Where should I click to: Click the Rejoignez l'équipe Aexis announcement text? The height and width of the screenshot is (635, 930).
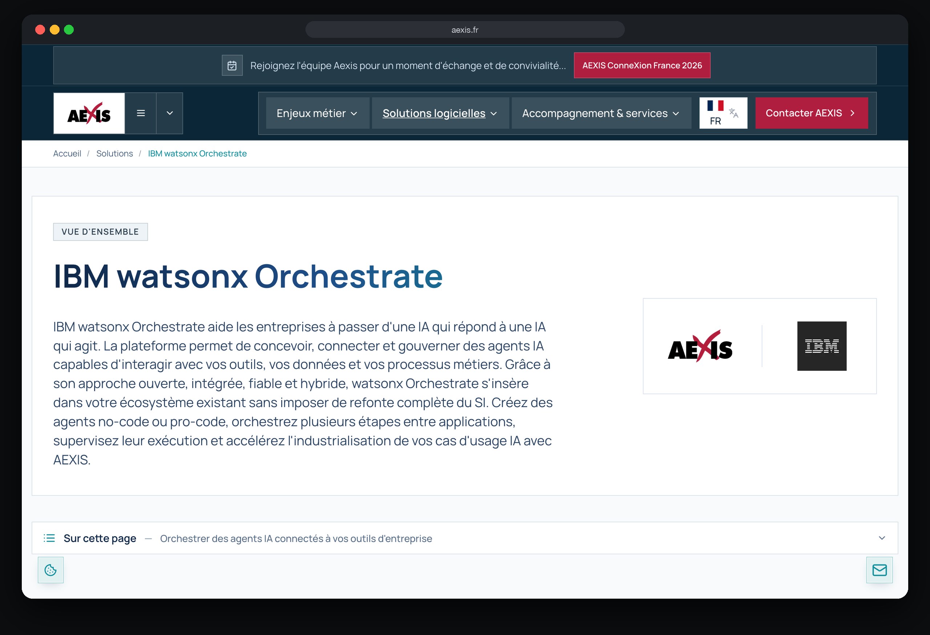click(x=408, y=65)
